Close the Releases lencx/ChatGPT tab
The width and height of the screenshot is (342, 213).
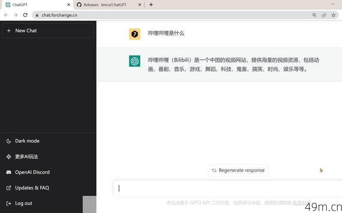(140, 5)
